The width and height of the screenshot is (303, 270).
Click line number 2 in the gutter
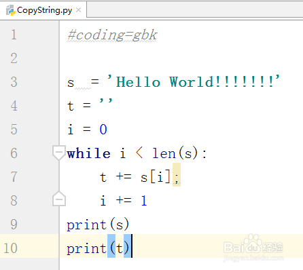click(x=14, y=58)
